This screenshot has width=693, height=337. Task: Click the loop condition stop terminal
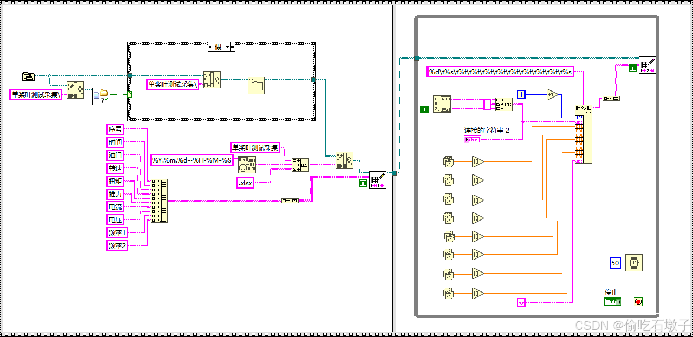[x=638, y=302]
